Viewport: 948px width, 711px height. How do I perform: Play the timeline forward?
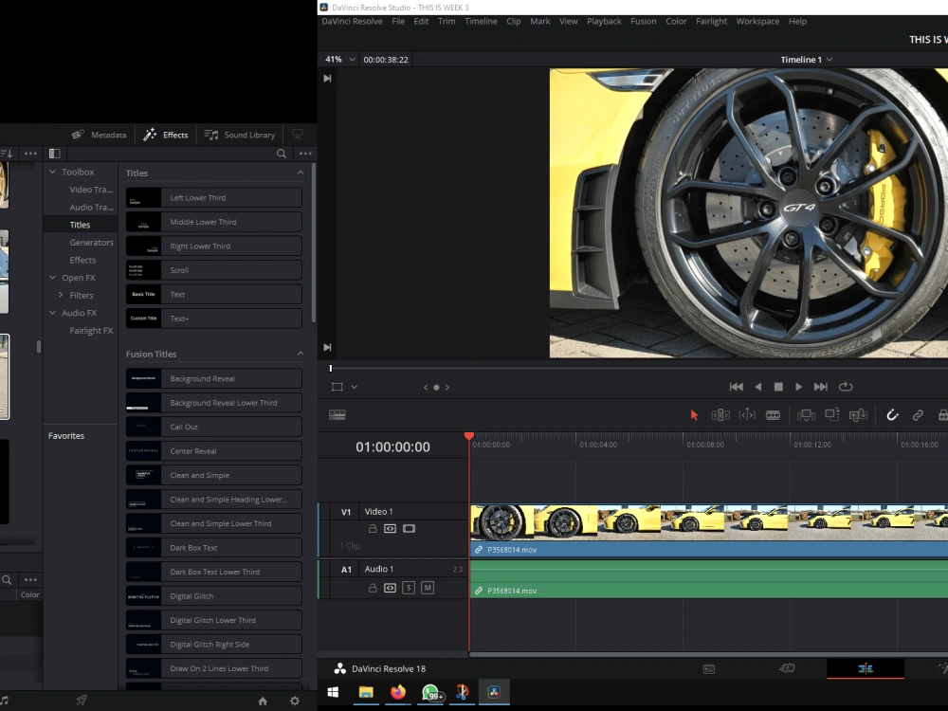798,387
